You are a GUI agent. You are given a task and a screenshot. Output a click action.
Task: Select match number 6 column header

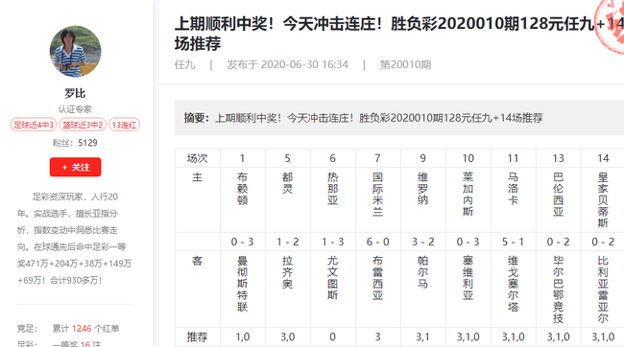point(333,158)
